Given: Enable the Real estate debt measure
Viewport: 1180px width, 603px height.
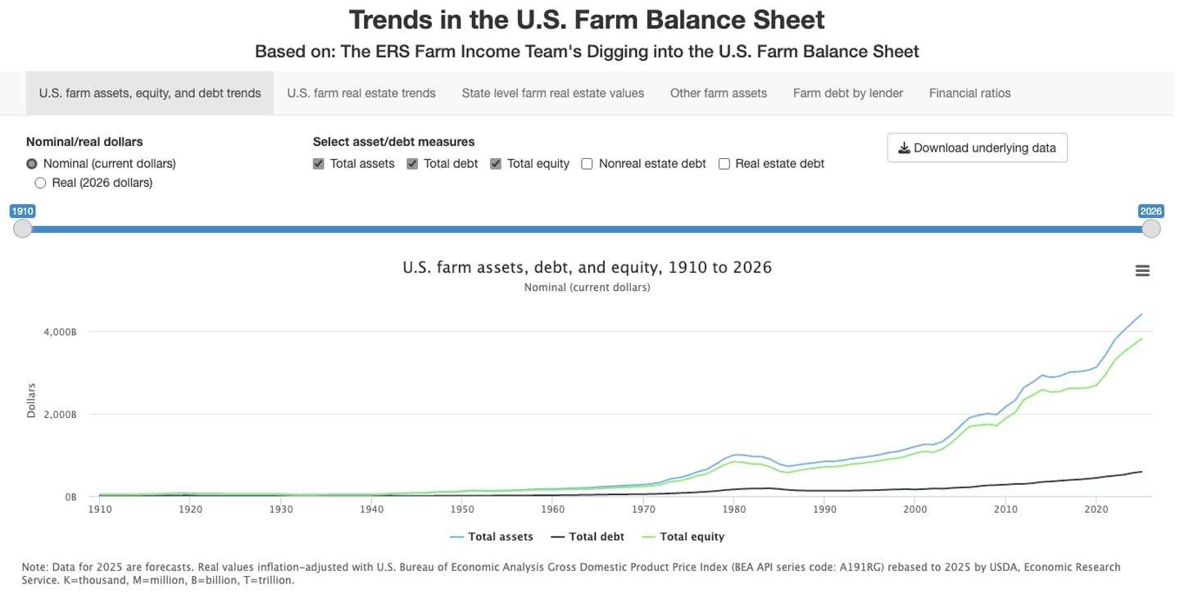Looking at the screenshot, I should click(x=724, y=163).
